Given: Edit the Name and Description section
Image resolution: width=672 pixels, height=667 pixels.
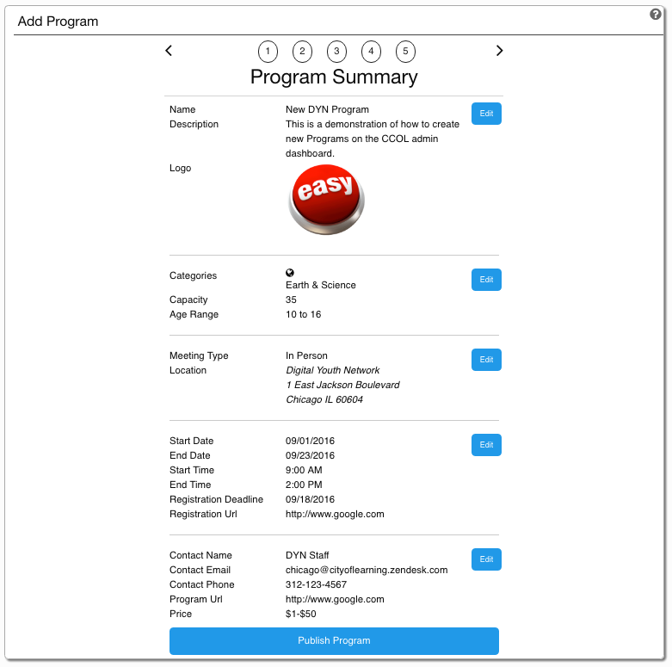Looking at the screenshot, I should click(486, 114).
